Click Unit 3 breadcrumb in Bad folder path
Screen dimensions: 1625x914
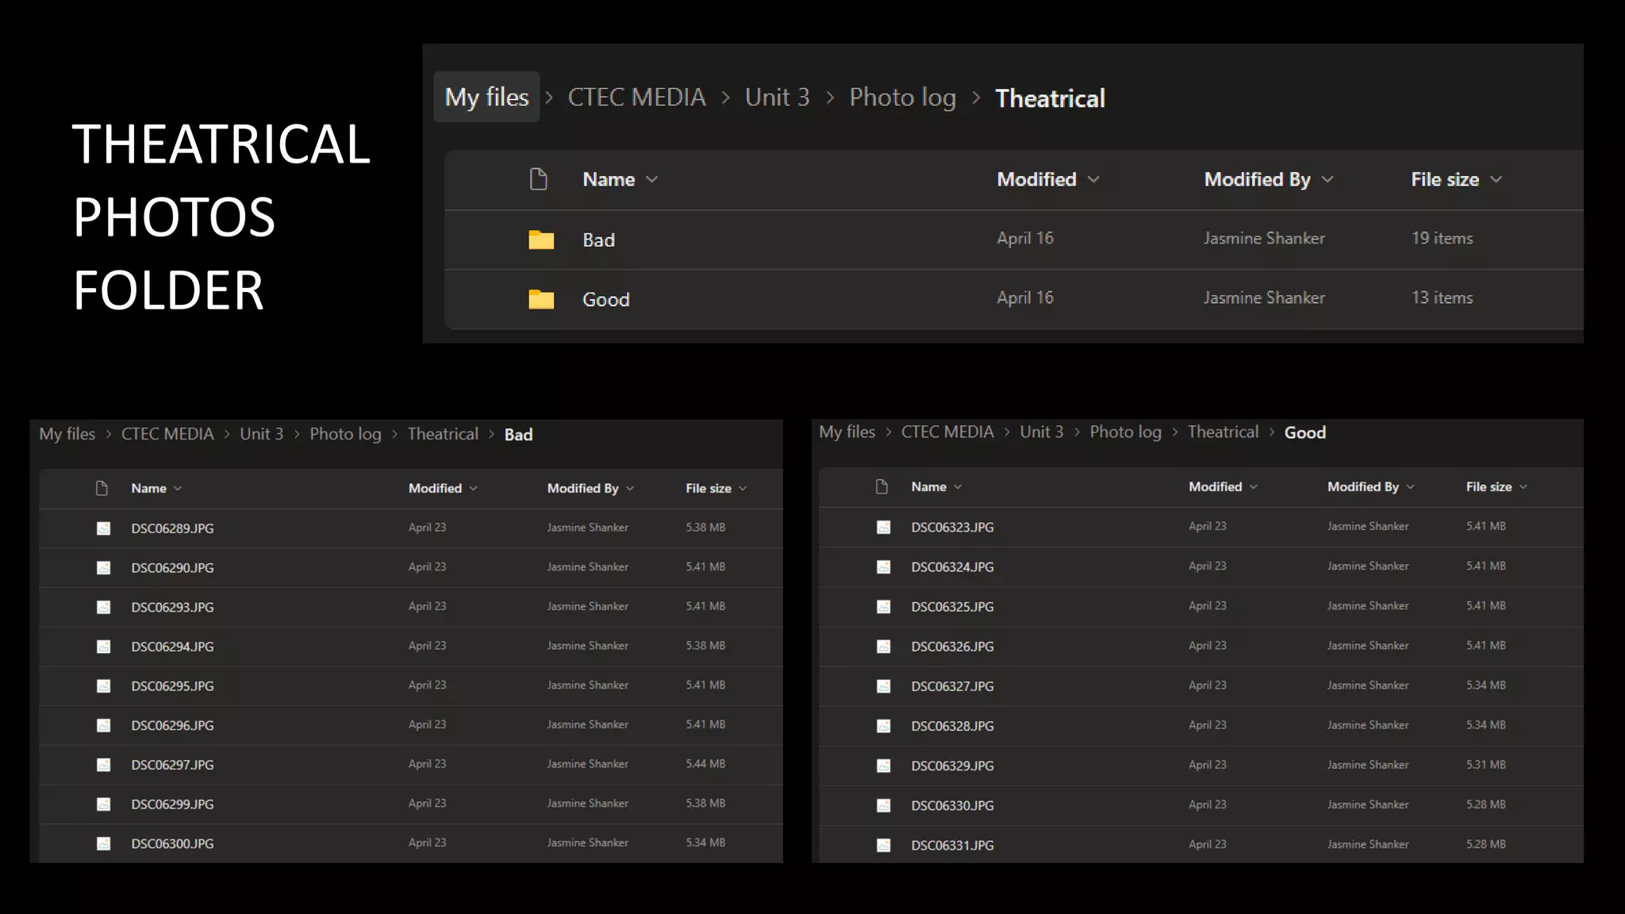tap(261, 434)
